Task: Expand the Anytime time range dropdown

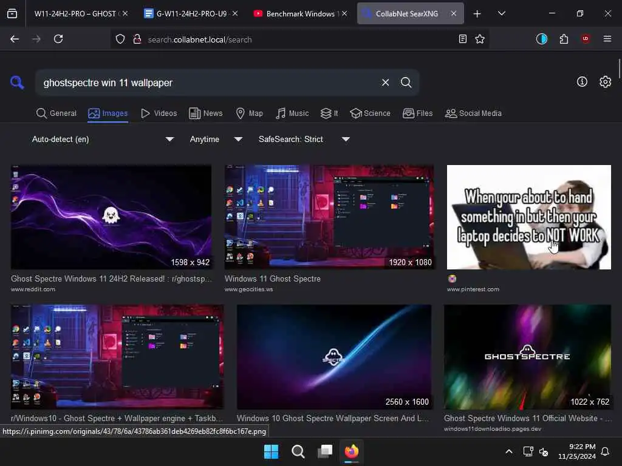Action: pos(216,139)
